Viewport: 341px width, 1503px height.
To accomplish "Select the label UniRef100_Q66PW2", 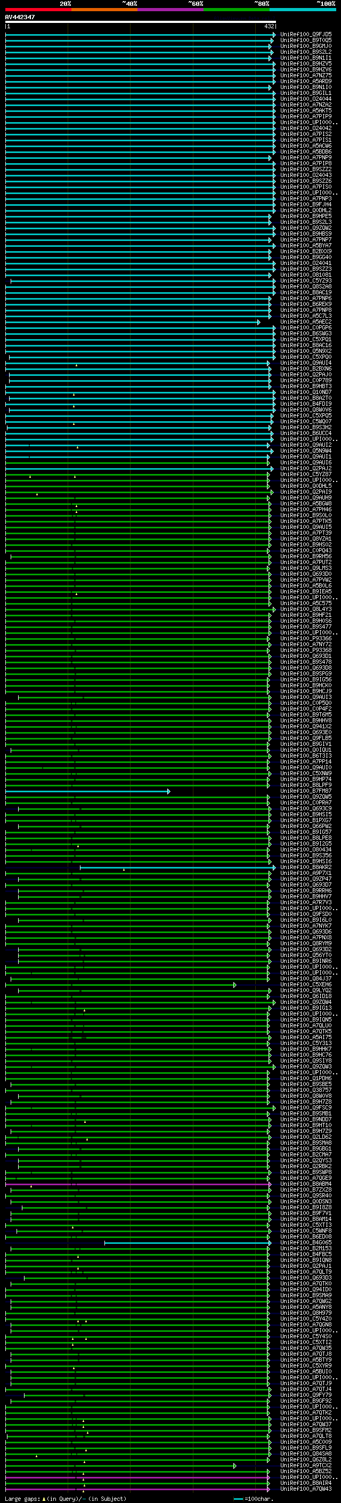I will (x=306, y=826).
